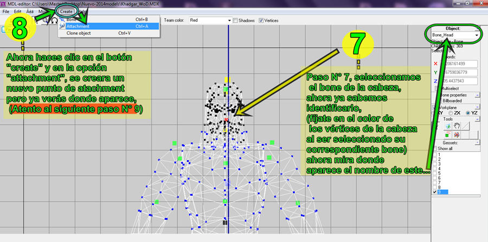The width and height of the screenshot is (488, 242).
Task: Open the Team color dropdown
Action: pyautogui.click(x=211, y=20)
